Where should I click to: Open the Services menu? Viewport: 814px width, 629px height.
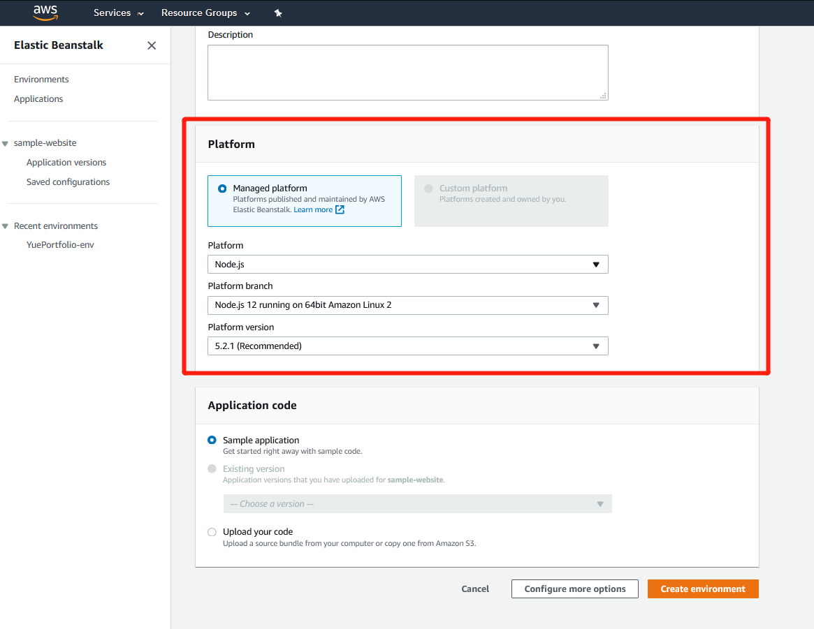pos(118,13)
